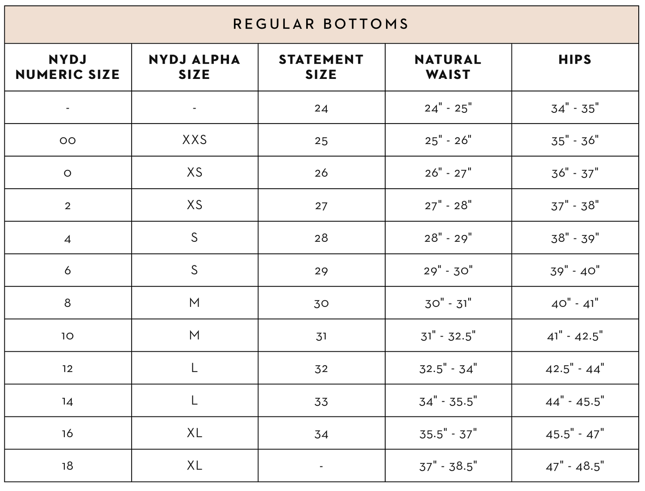Image resolution: width=645 pixels, height=491 pixels.
Task: Click the NATURAL WAIST column header
Action: click(x=448, y=67)
